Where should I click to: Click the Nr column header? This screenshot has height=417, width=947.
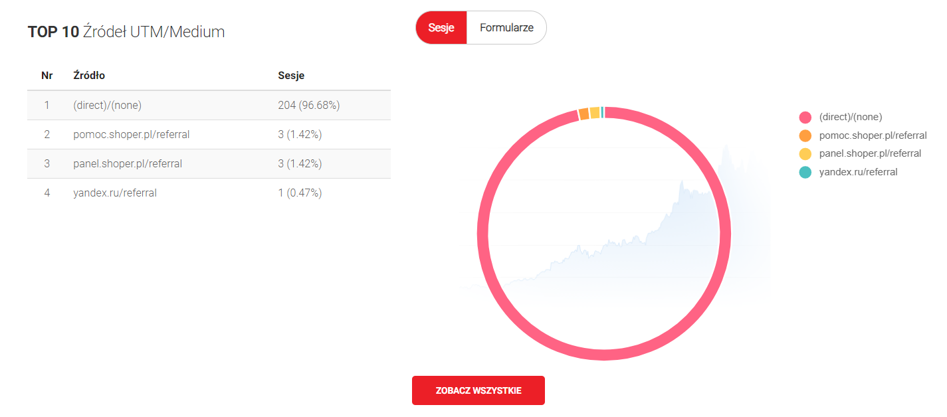(x=47, y=76)
